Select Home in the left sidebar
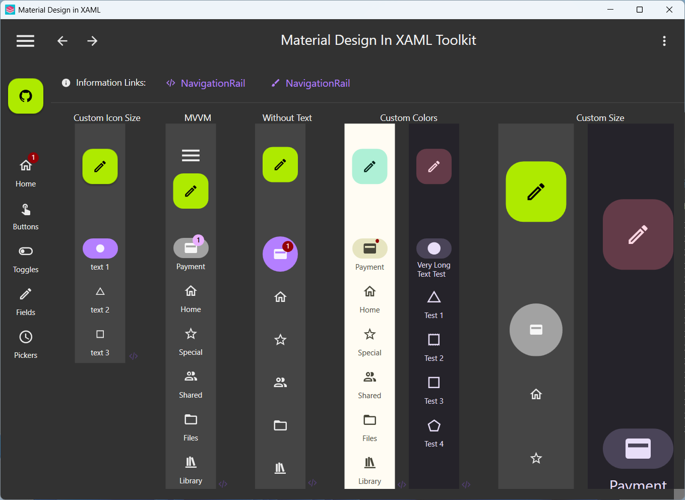This screenshot has height=500, width=685. (x=26, y=171)
